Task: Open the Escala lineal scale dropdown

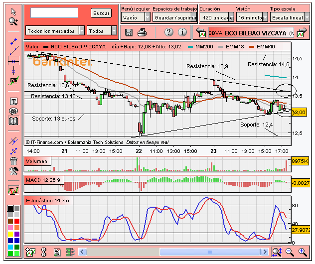Action: [x=290, y=17]
